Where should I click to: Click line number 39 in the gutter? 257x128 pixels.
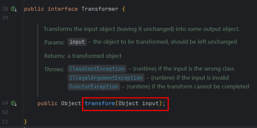point(5,18)
